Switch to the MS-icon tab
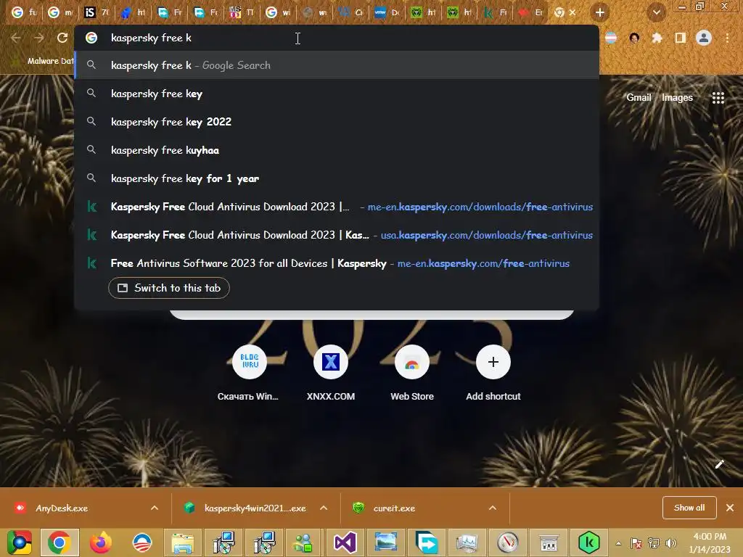This screenshot has height=557, width=743. click(241, 12)
